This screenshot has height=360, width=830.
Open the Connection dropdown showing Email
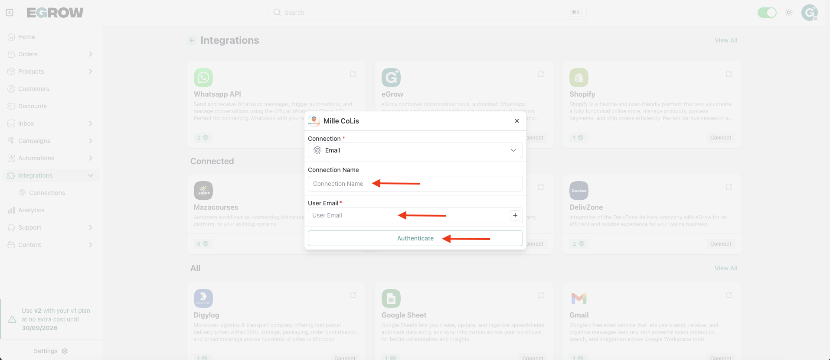415,150
